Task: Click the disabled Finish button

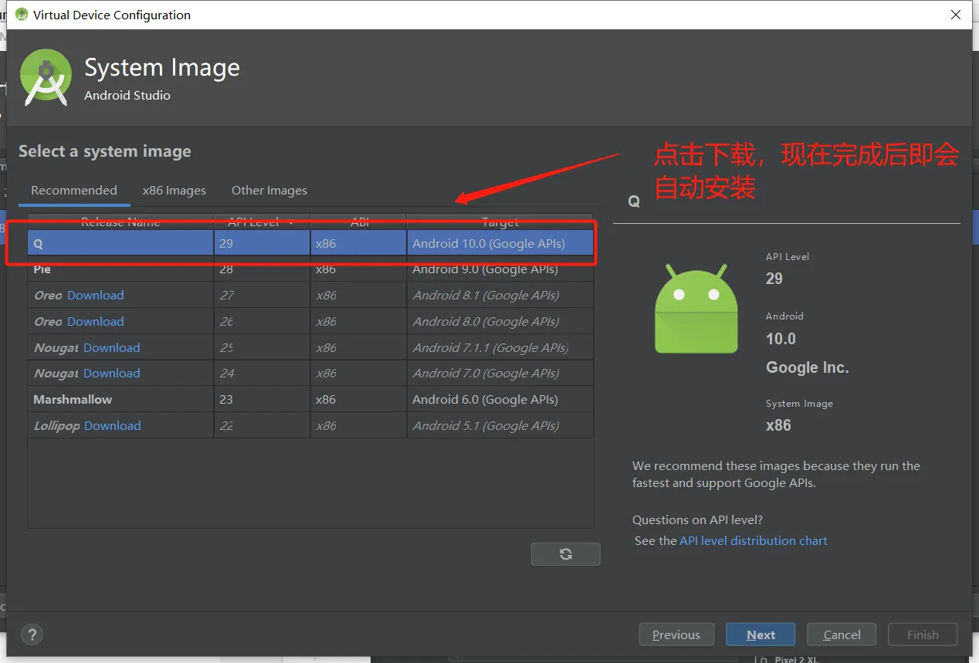Action: point(923,634)
